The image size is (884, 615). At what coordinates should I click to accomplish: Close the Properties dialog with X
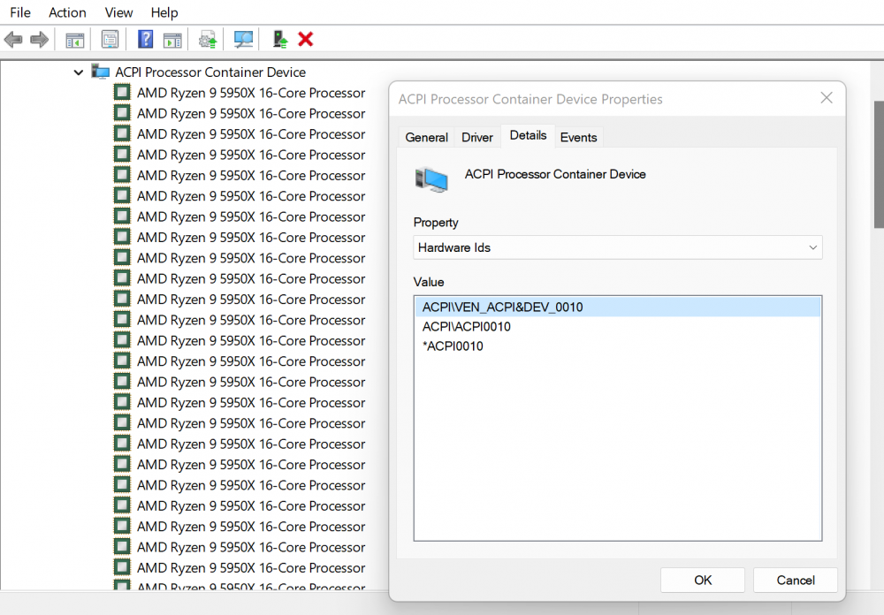point(827,98)
